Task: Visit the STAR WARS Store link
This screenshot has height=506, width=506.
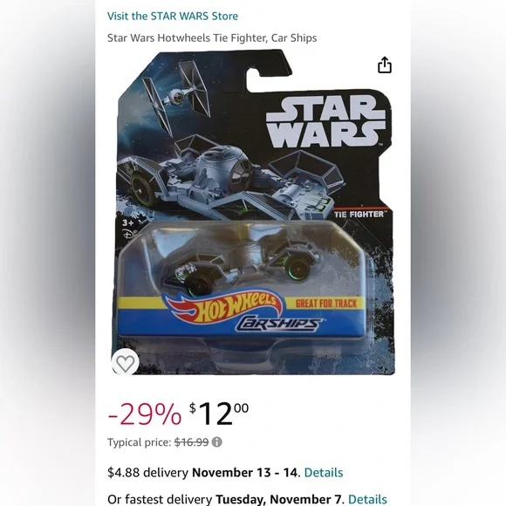Action: 173,16
